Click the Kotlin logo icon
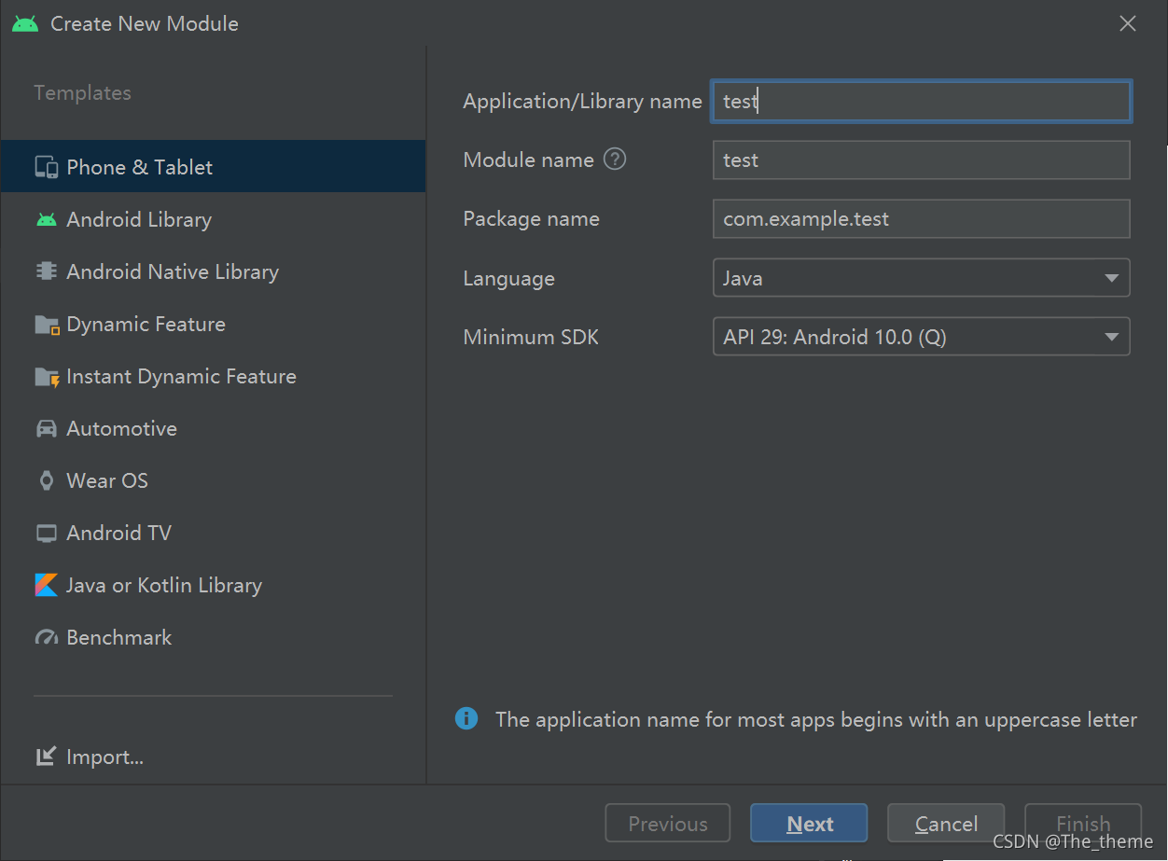 click(x=46, y=585)
